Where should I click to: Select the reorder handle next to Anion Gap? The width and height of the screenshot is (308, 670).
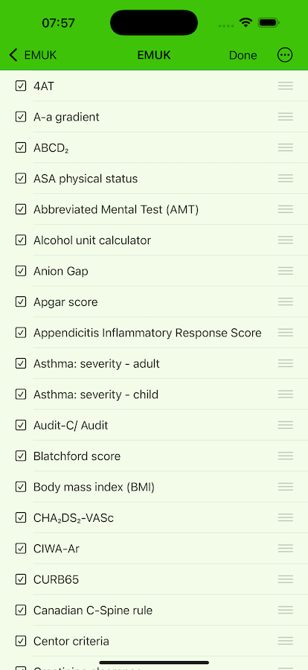point(286,271)
